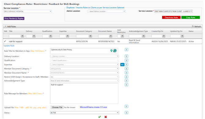Click the Acknowledgement Type column header
This screenshot has width=205, height=119.
click(138, 31)
